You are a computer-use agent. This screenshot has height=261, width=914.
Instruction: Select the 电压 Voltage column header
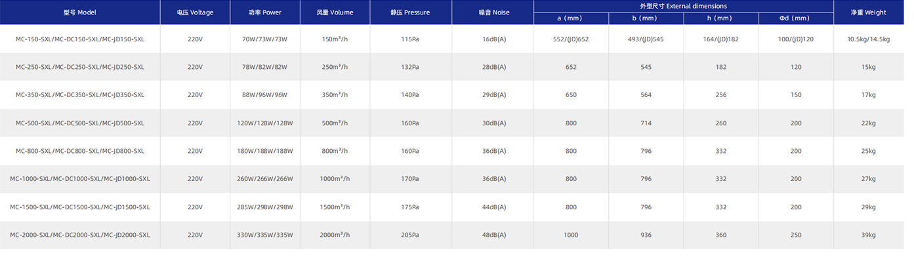pyautogui.click(x=195, y=12)
